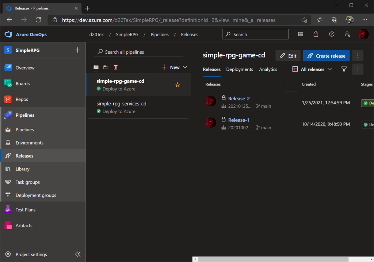The width and height of the screenshot is (374, 262).
Task: Open the shopping bag marketplace icon
Action: point(316,34)
